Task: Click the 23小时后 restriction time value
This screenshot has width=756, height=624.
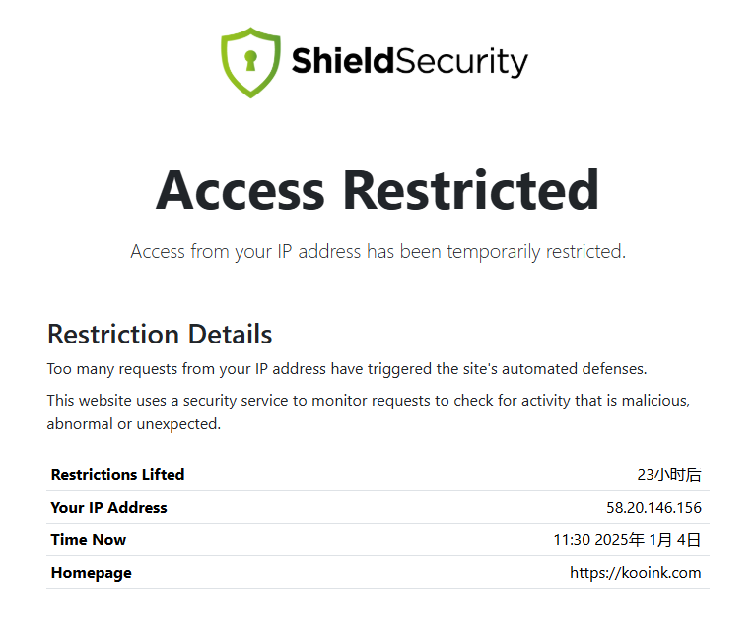Action: coord(669,474)
